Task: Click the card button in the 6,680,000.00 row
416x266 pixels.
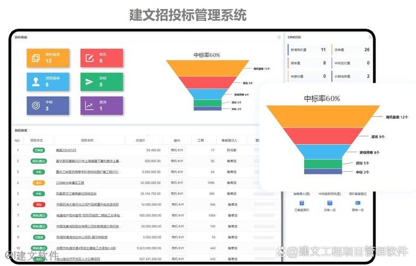Action: pos(177,172)
